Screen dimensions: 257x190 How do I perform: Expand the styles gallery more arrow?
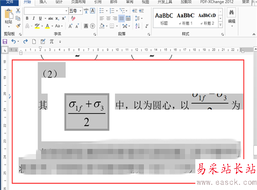coord(221,25)
